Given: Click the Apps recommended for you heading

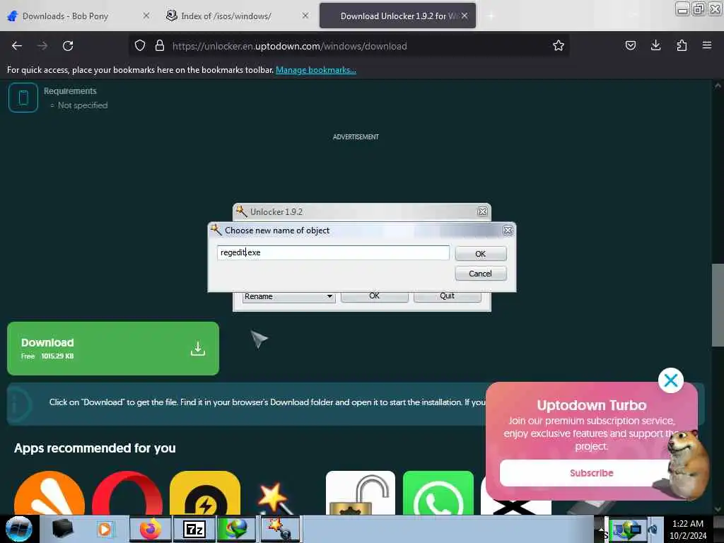Looking at the screenshot, I should (x=95, y=448).
